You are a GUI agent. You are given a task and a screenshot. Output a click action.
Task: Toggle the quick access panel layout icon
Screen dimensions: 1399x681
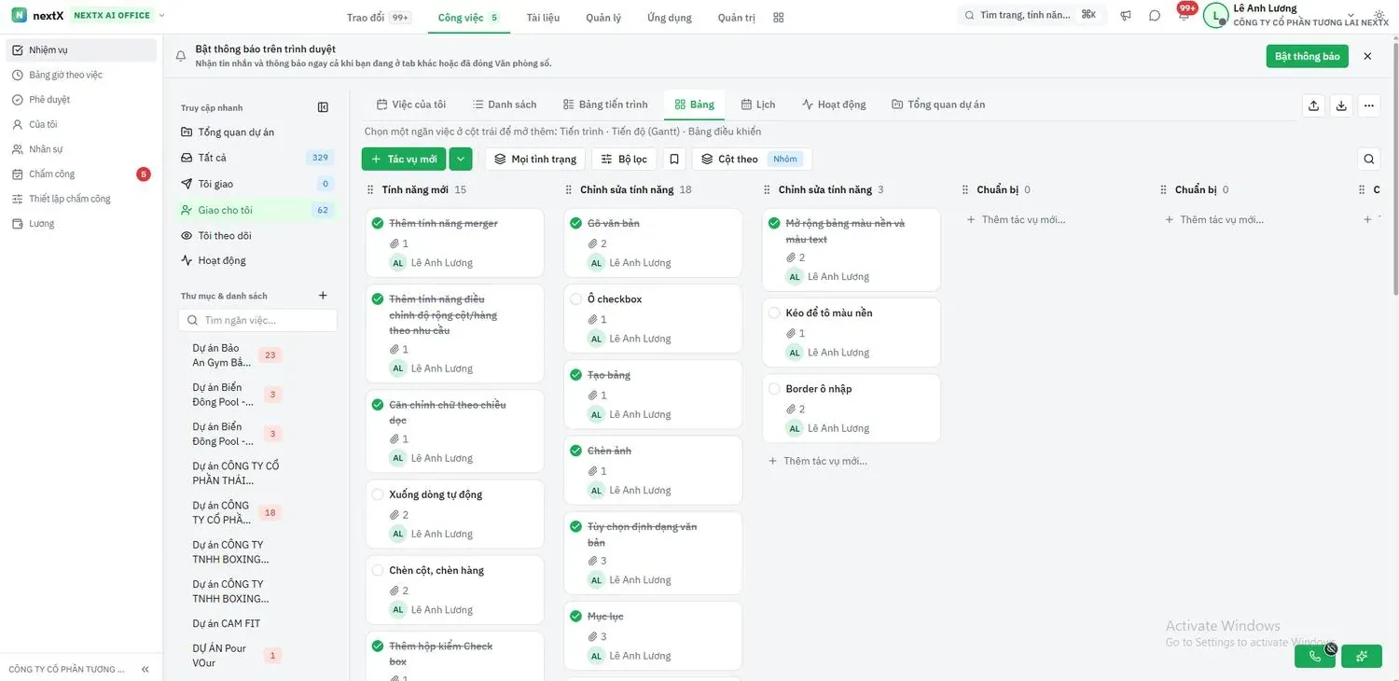point(323,107)
